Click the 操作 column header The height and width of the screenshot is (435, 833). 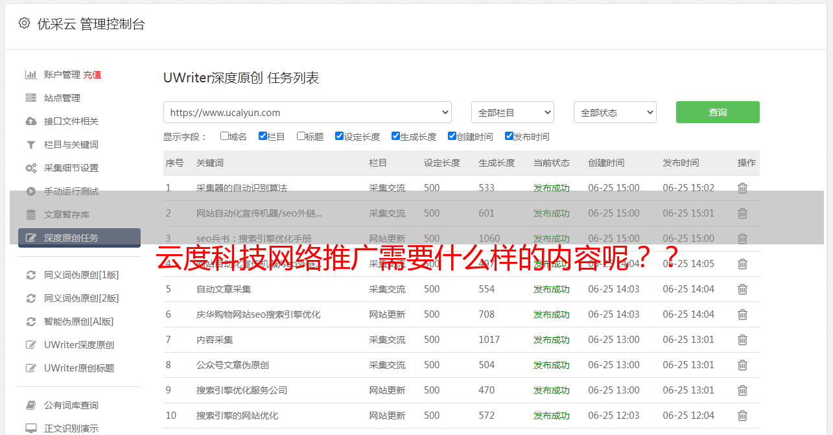click(x=747, y=163)
